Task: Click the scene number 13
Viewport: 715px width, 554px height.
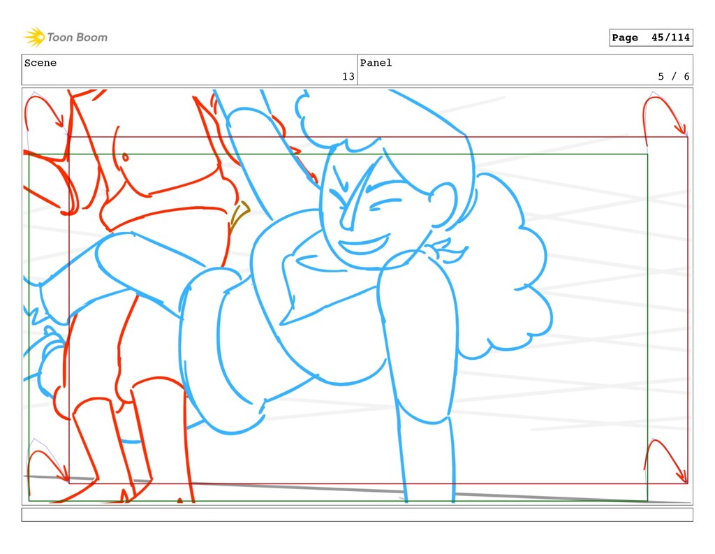Action: pos(348,76)
